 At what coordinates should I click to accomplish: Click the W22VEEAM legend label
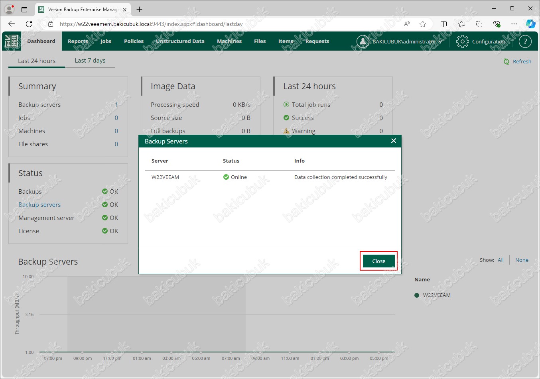pos(437,295)
